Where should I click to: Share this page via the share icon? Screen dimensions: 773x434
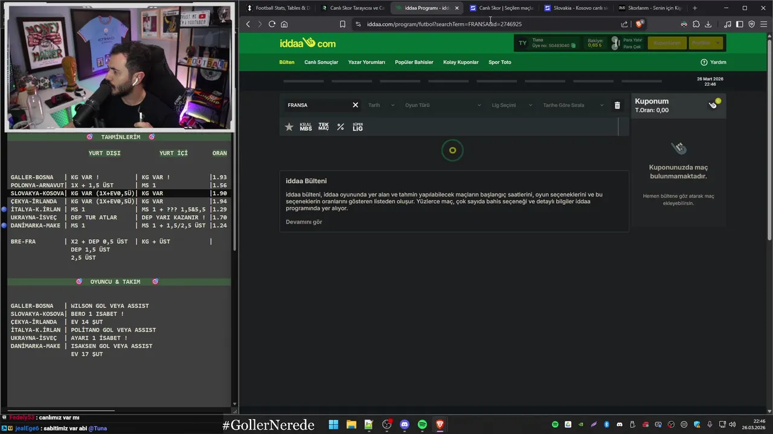click(x=624, y=24)
